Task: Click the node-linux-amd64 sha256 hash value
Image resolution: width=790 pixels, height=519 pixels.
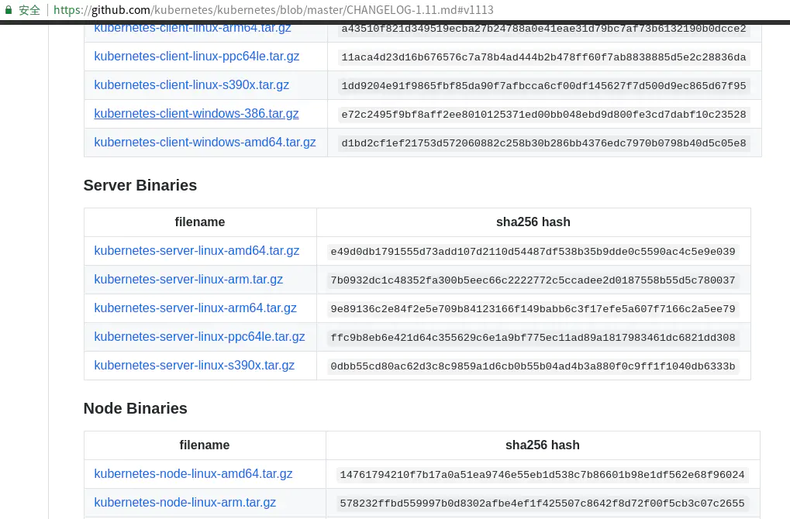Action: pos(542,475)
